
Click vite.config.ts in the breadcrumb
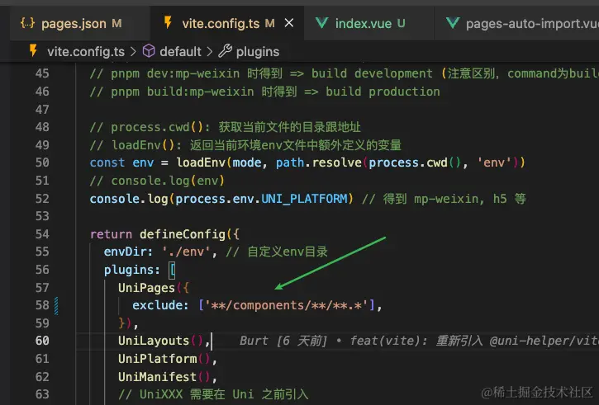pyautogui.click(x=86, y=51)
